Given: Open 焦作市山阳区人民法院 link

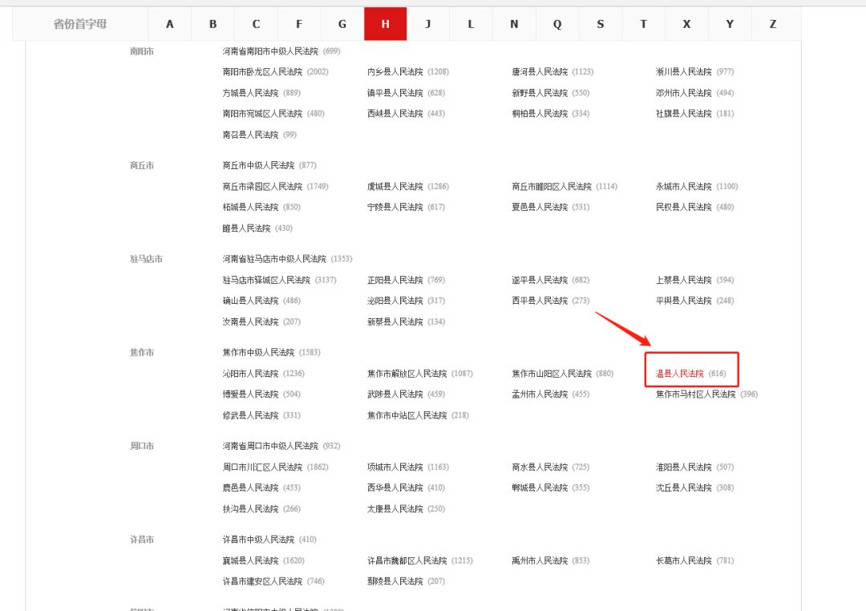Looking at the screenshot, I should 552,373.
